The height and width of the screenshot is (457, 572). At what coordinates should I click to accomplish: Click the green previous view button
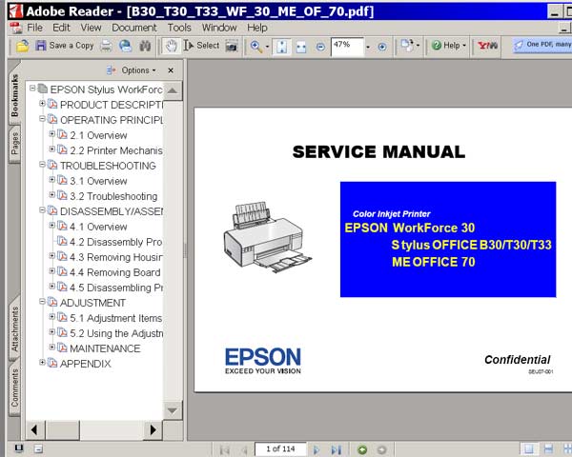(362, 450)
